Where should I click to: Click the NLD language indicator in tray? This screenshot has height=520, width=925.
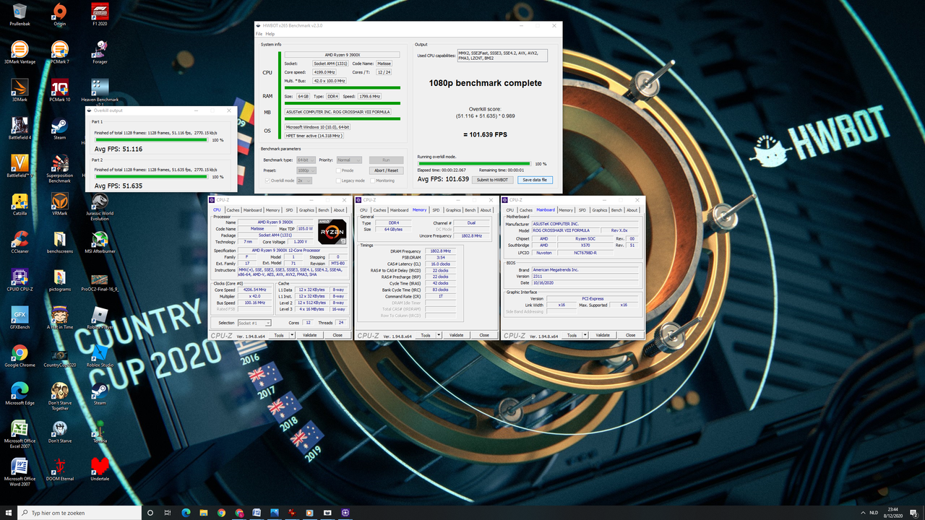click(x=874, y=513)
